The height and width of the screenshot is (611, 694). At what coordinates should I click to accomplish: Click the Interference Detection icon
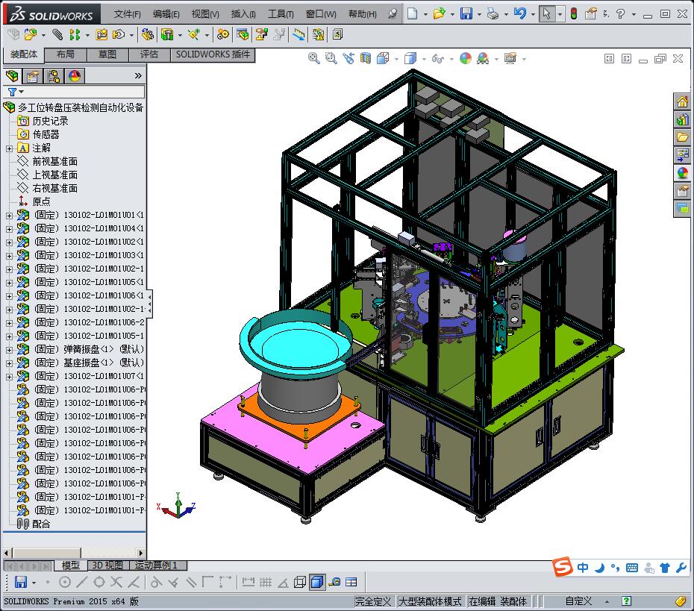click(318, 34)
